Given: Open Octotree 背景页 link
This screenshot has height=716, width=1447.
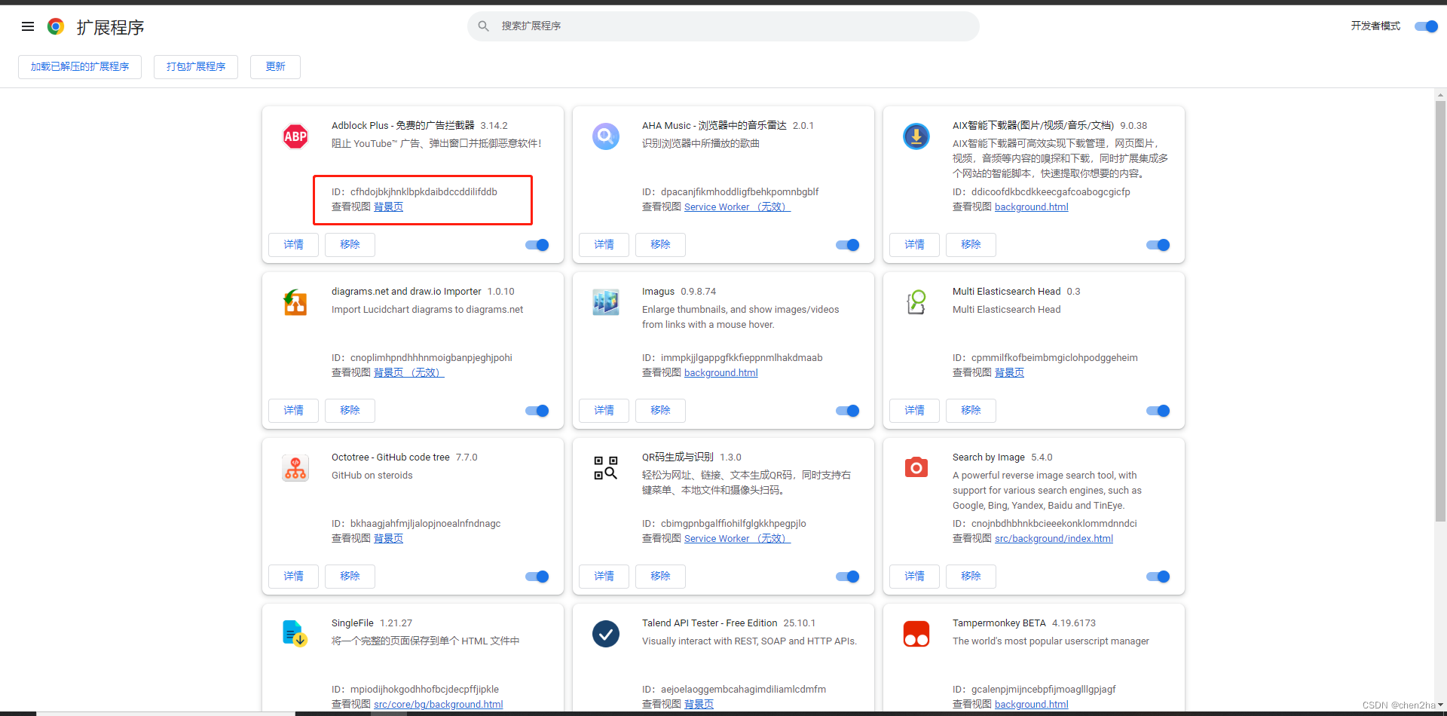Looking at the screenshot, I should (x=388, y=539).
